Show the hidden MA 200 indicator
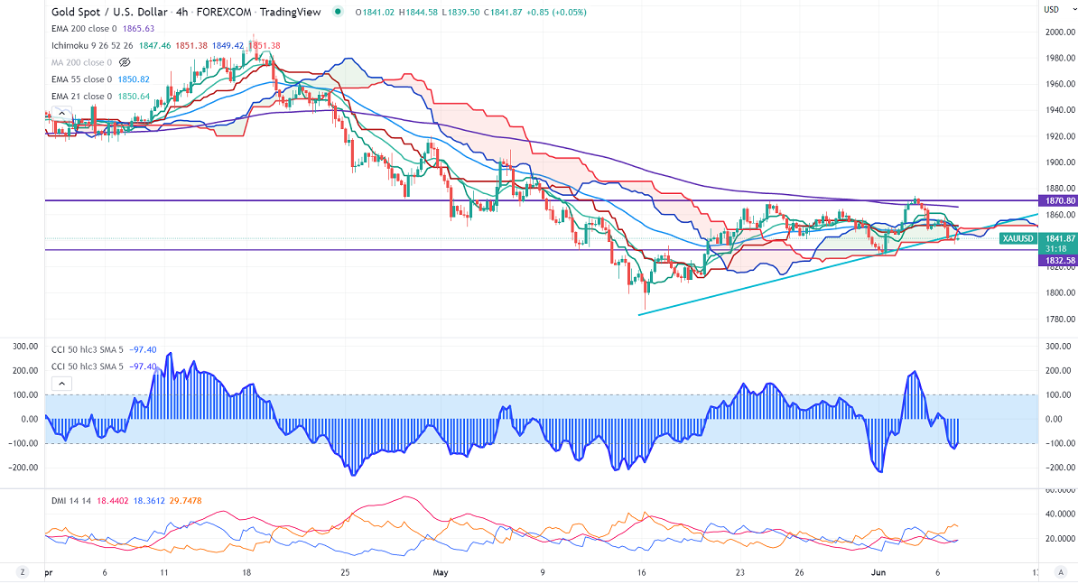This screenshot has width=1078, height=584. coord(125,62)
